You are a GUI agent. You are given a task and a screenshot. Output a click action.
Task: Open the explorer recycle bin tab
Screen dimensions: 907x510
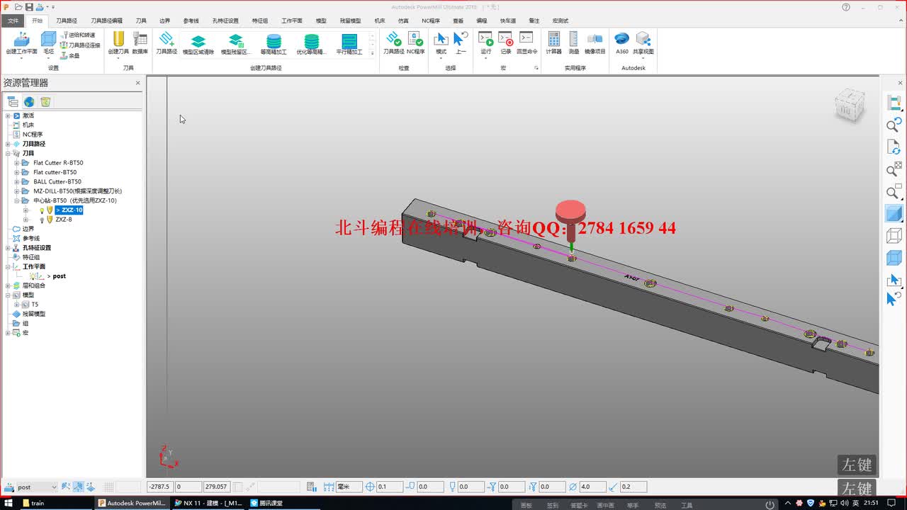pyautogui.click(x=45, y=102)
